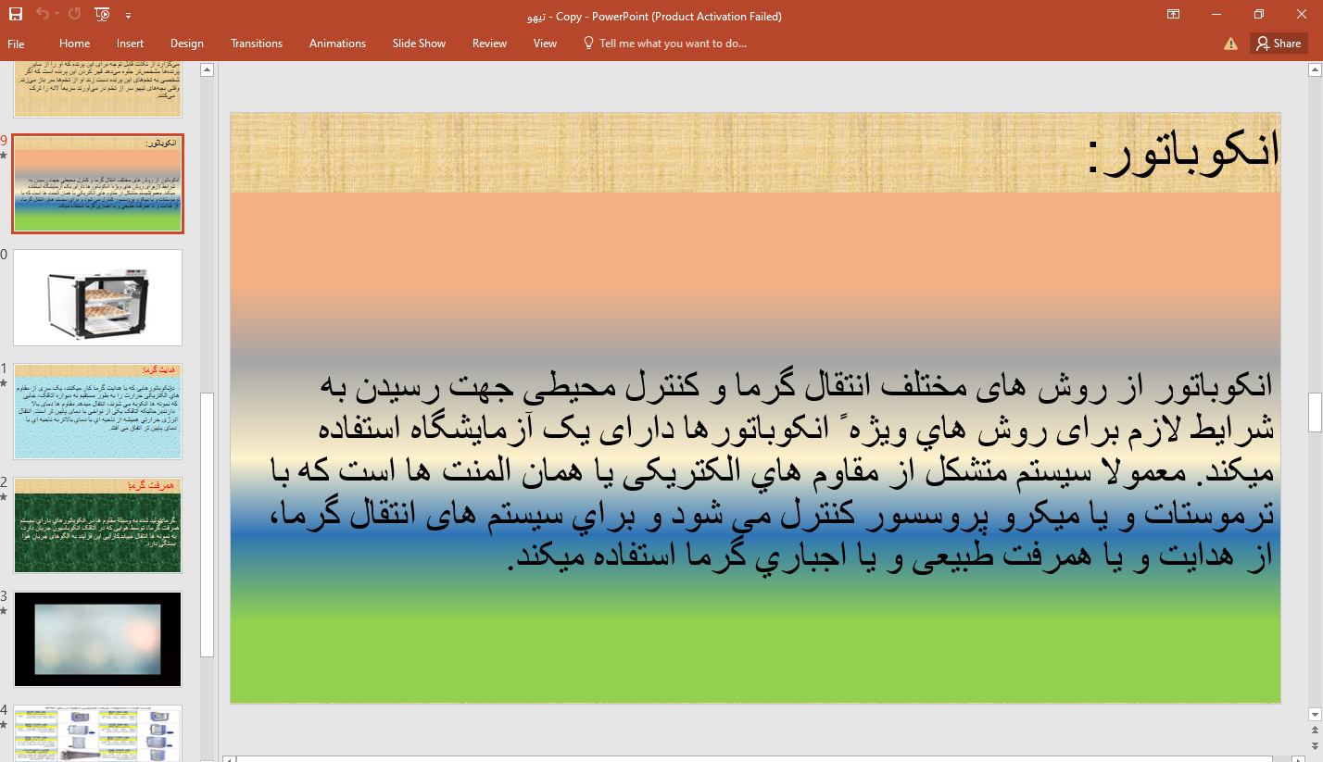Viewport: 1323px width, 762px height.
Task: Open the File menu
Action: click(16, 44)
